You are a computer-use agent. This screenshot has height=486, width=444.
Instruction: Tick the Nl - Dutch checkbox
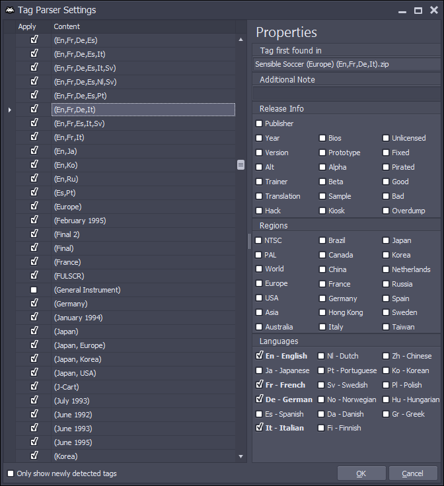click(x=321, y=356)
